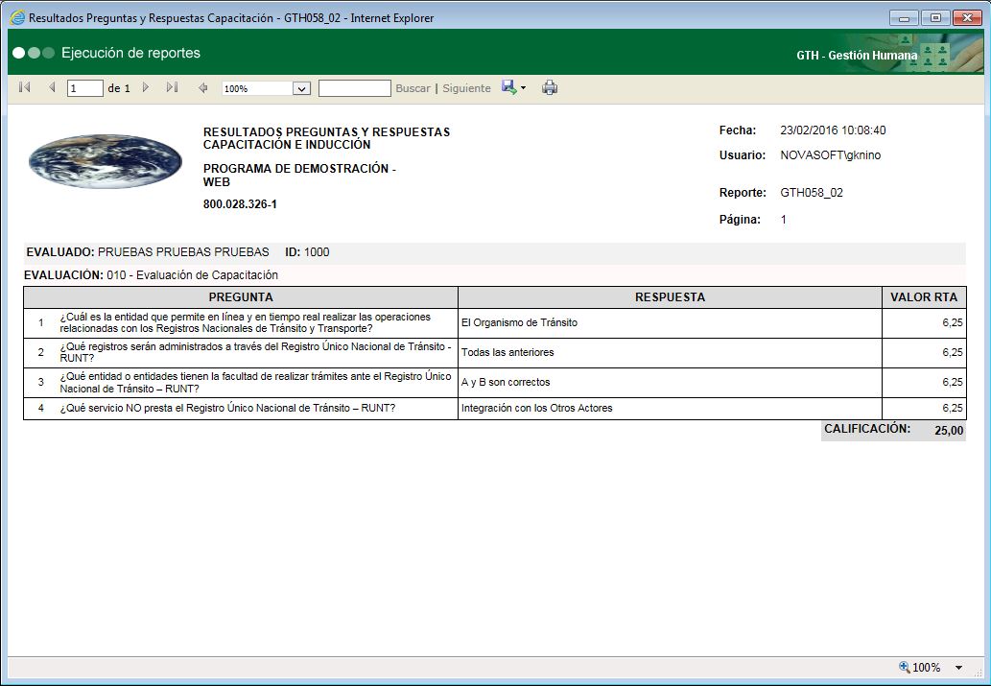
Task: Open status bar zoom level arrow
Action: coord(958,668)
